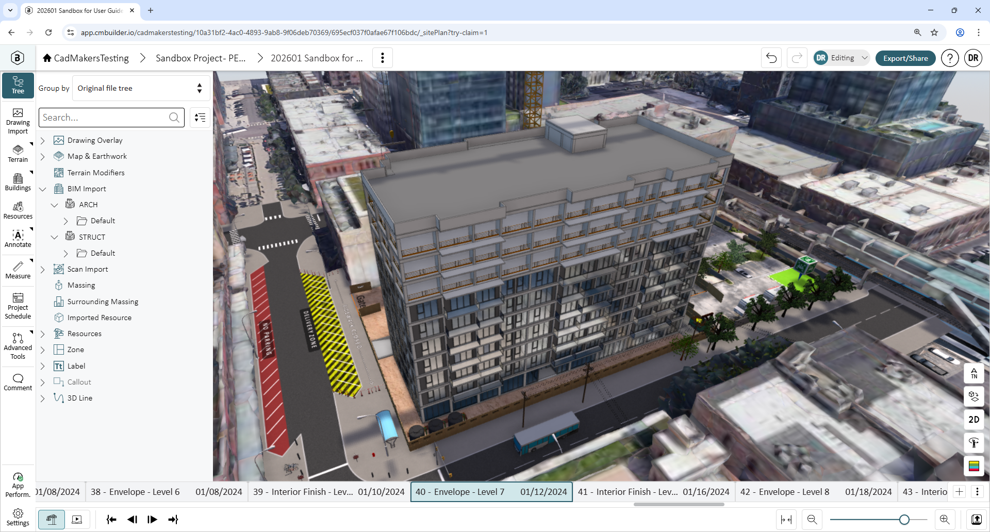The width and height of the screenshot is (990, 532).
Task: Open Sandbox Project breadcrumb
Action: 201,58
